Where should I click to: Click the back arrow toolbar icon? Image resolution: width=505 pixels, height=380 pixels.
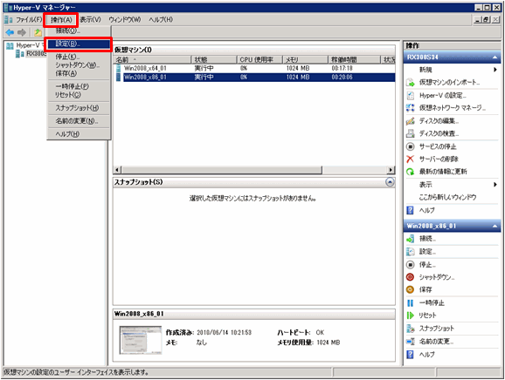10,32
